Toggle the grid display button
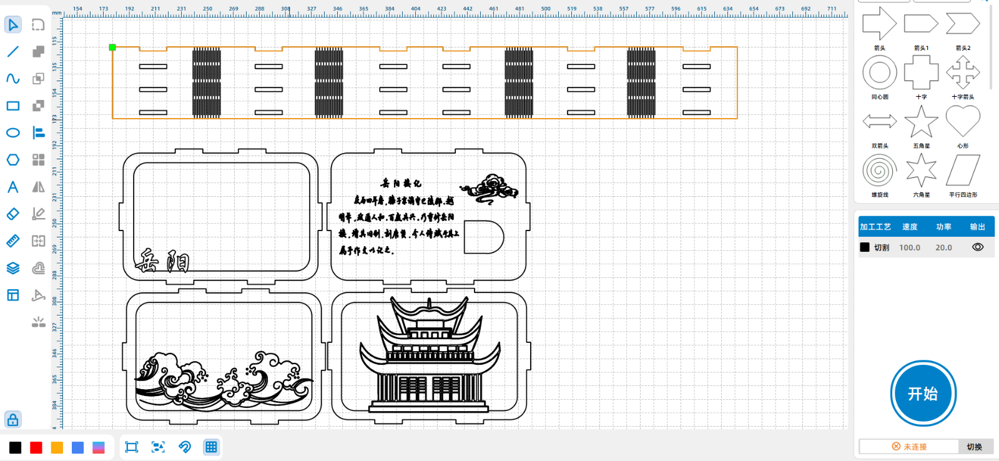 [211, 447]
